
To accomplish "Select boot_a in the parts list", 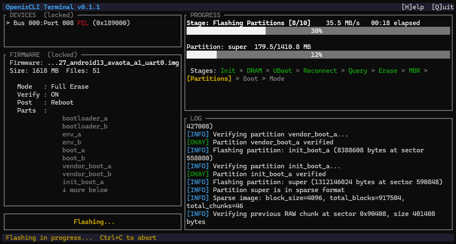I will coord(74,150).
